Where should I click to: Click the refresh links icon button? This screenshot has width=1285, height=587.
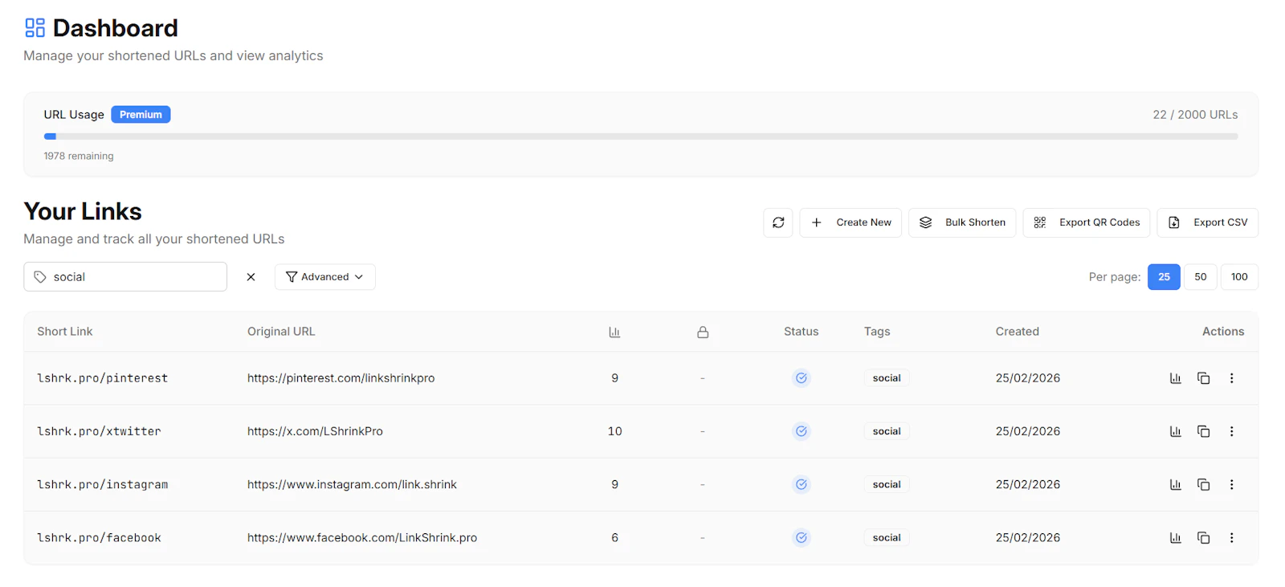pos(777,222)
